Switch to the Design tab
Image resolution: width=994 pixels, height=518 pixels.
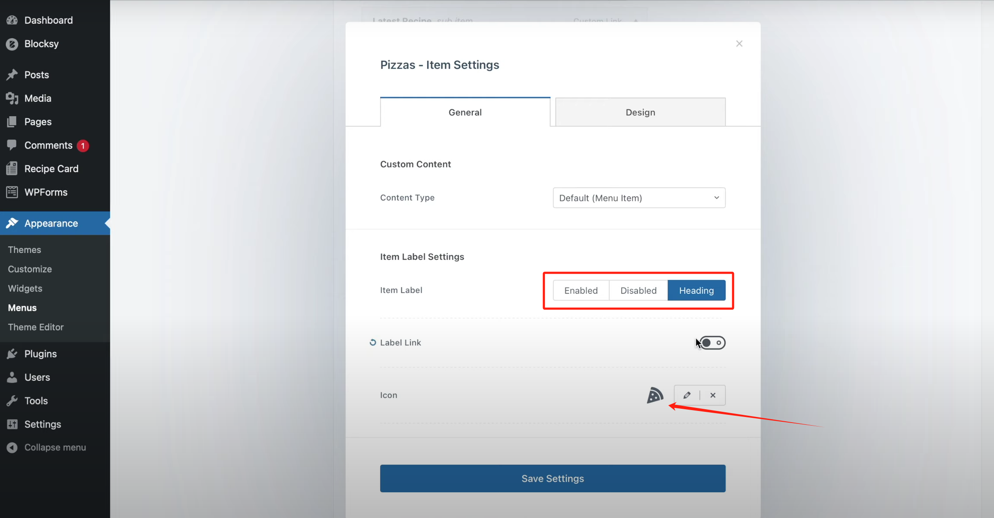(x=640, y=112)
